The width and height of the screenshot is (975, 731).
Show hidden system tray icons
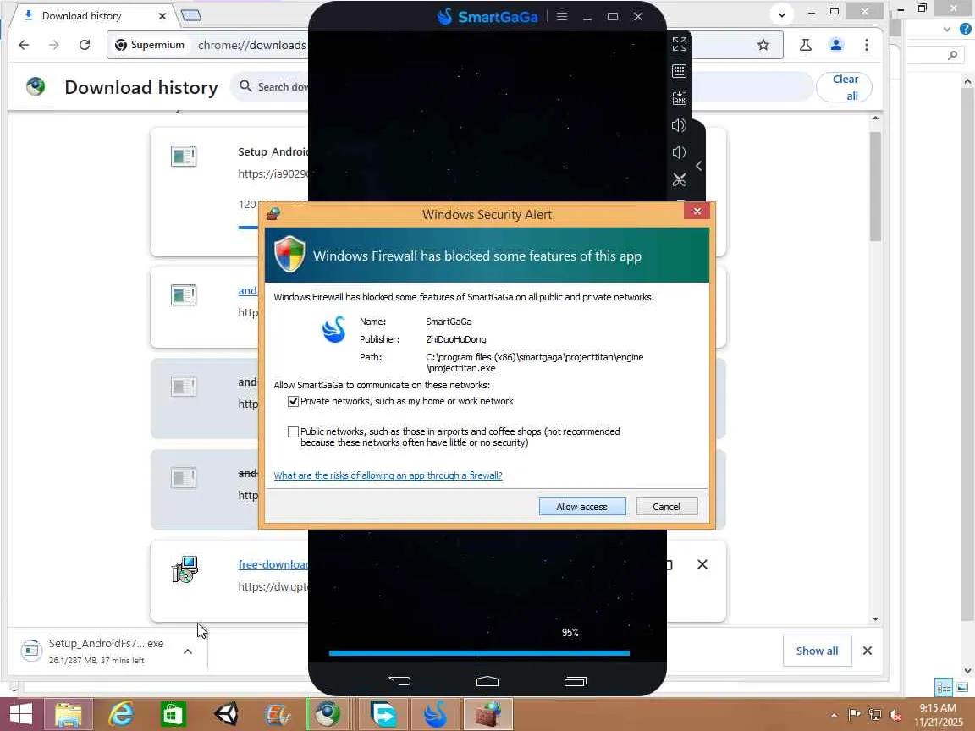click(834, 715)
